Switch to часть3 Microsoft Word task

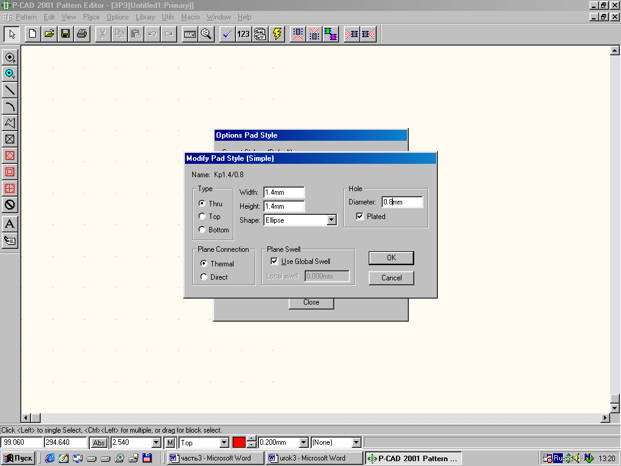click(x=215, y=458)
